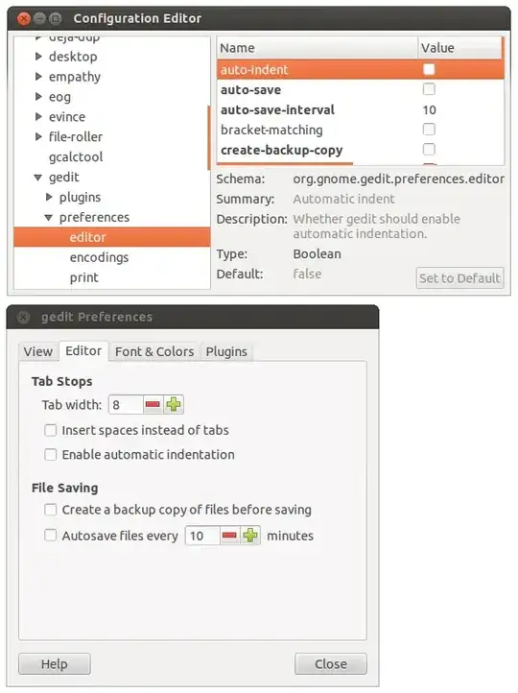The width and height of the screenshot is (518, 693).
Task: Expand the file-roller tree entry
Action: coord(38,136)
